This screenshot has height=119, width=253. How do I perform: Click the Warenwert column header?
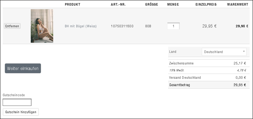click(x=238, y=5)
